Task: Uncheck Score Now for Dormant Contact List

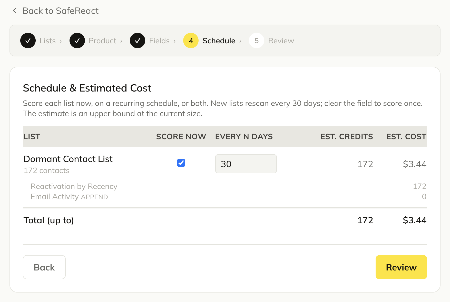Action: click(x=181, y=163)
